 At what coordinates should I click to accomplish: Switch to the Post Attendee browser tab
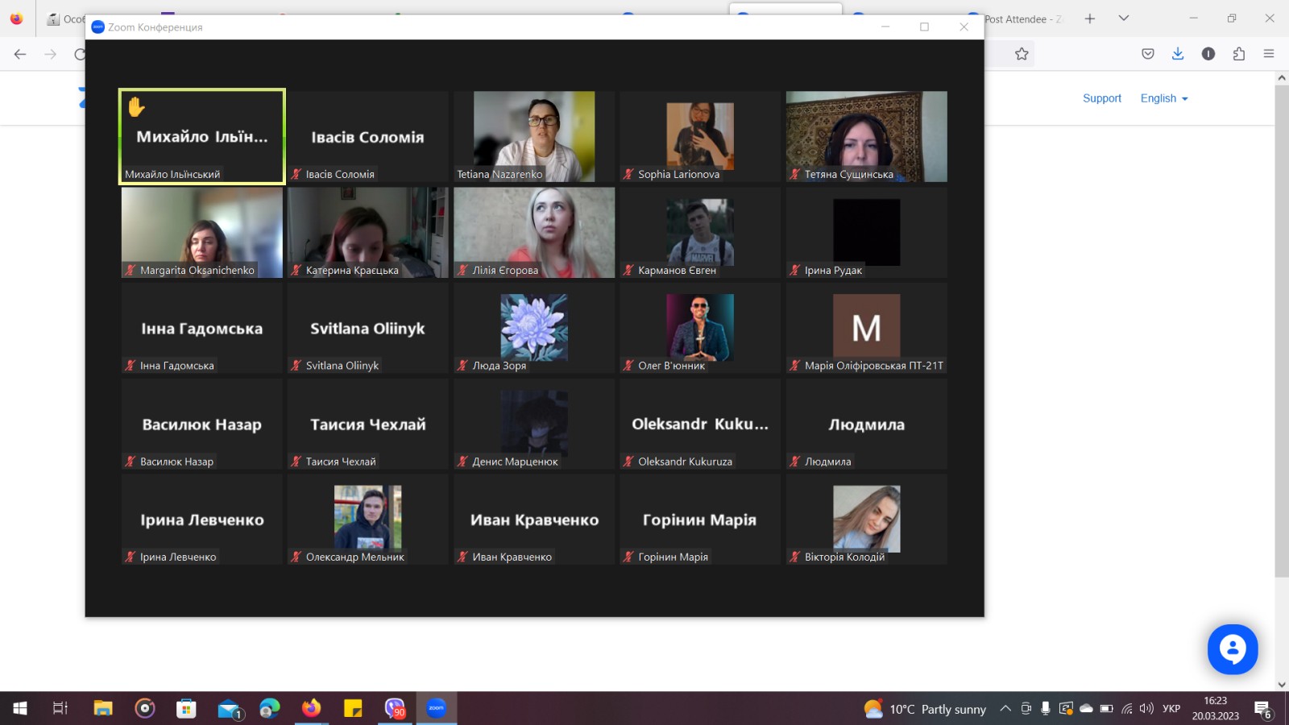pyautogui.click(x=1019, y=19)
